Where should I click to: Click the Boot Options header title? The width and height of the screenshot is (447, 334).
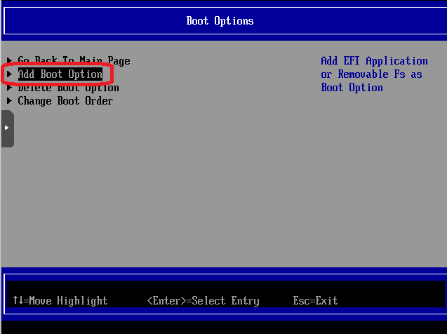[220, 21]
